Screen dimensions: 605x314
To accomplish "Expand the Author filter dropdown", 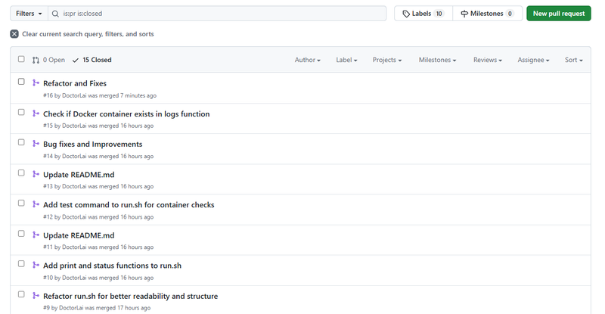I will click(307, 60).
